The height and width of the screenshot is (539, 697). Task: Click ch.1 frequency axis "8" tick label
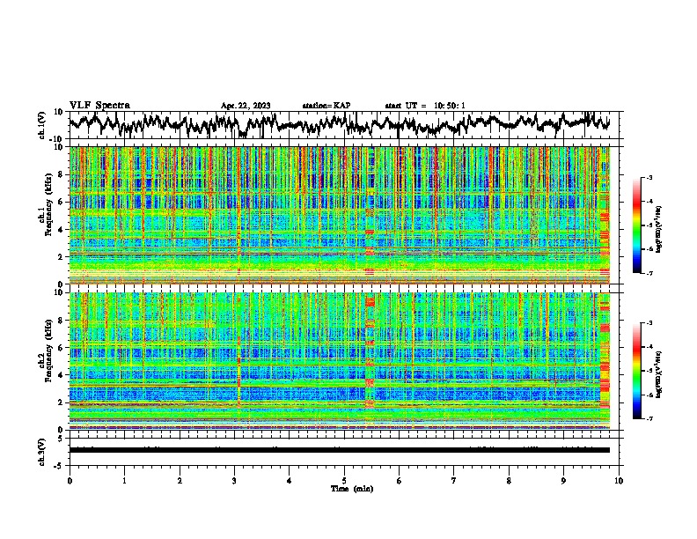tap(61, 174)
